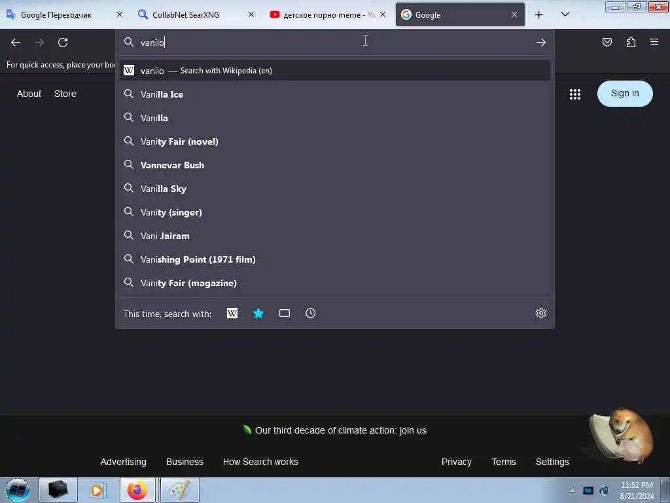Screen dimensions: 670x503
Task: Pick the Vanity Fair (magazine) suggestion
Action: (335, 283)
